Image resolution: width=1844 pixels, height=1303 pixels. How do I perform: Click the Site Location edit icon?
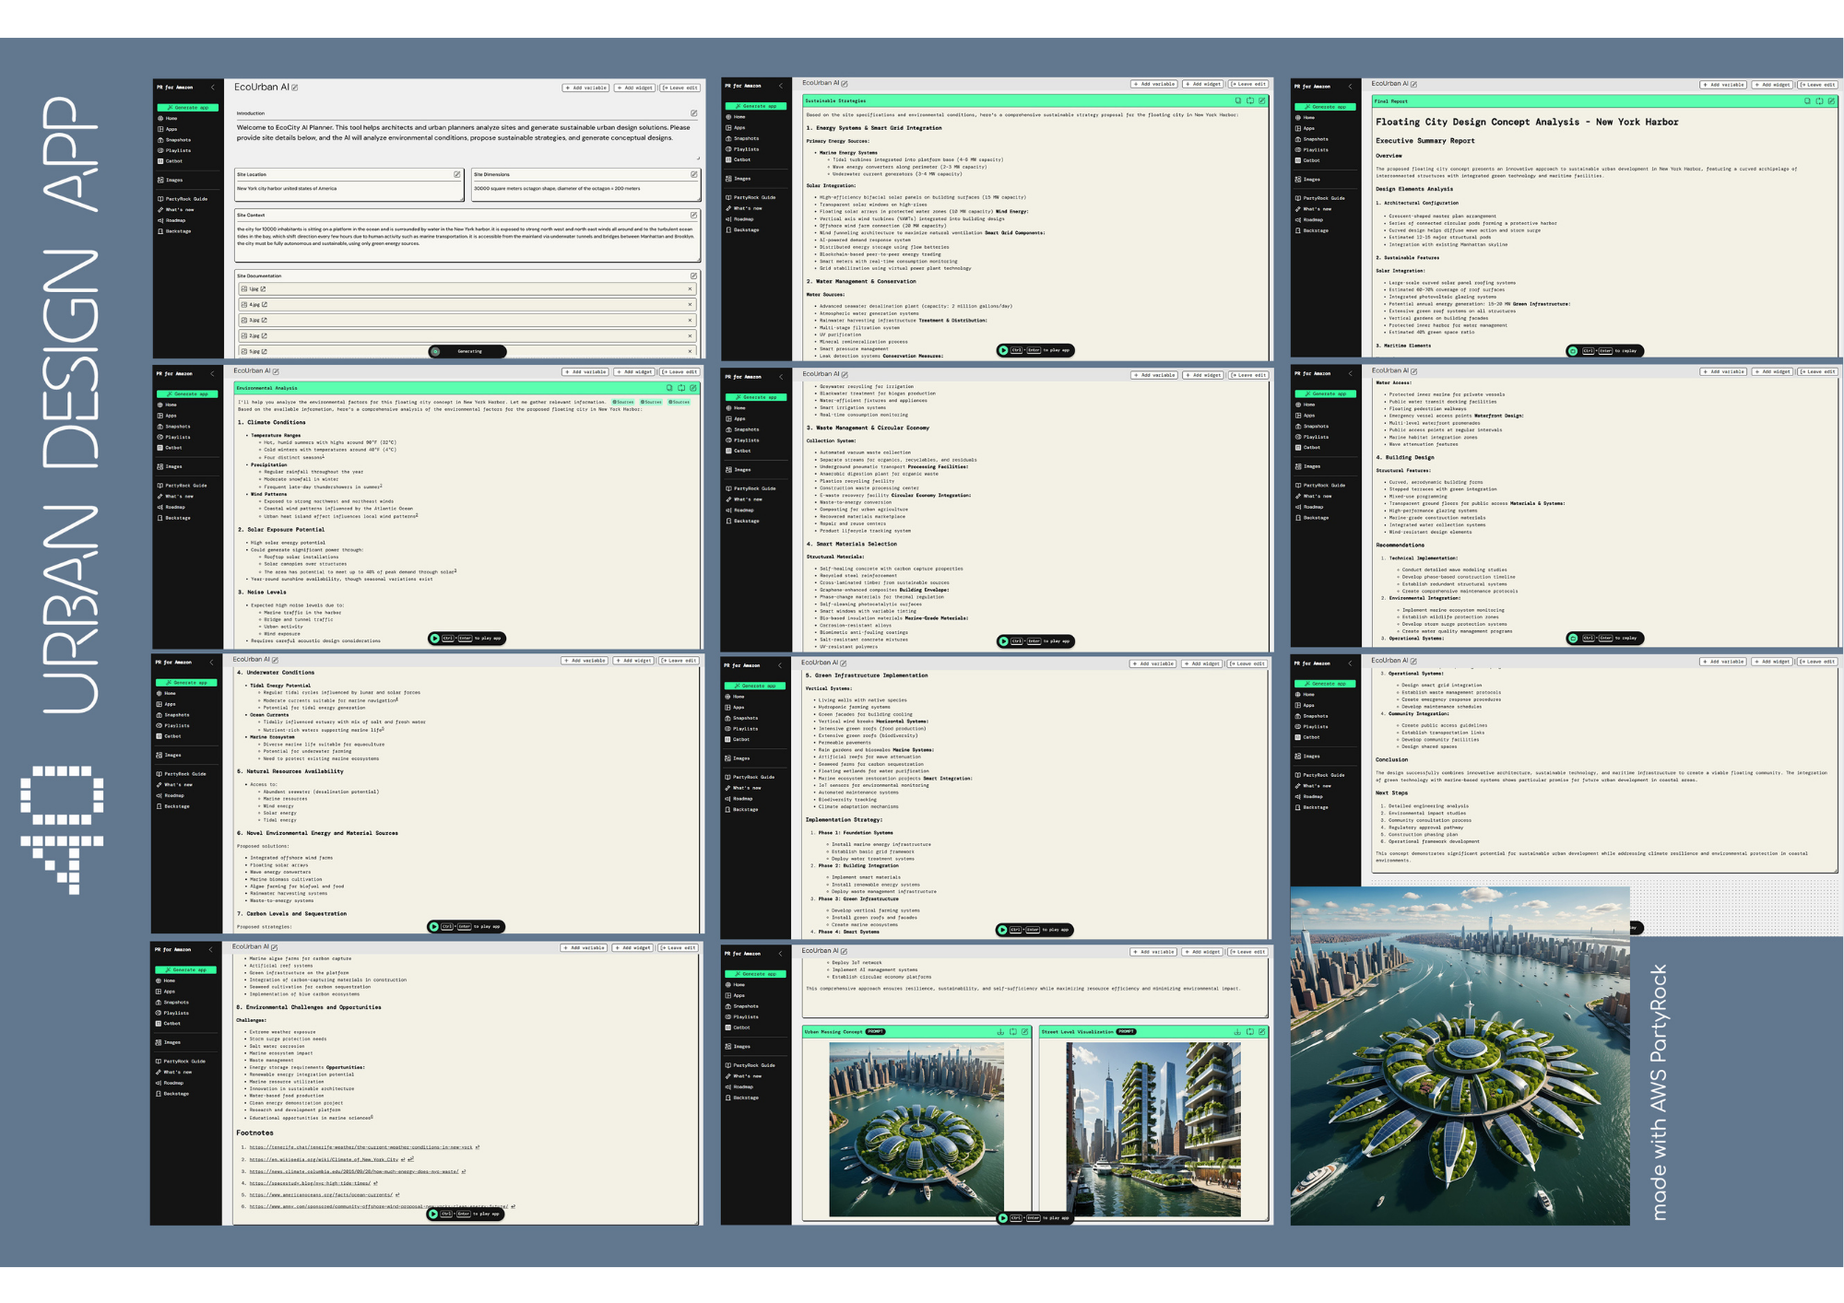click(456, 174)
